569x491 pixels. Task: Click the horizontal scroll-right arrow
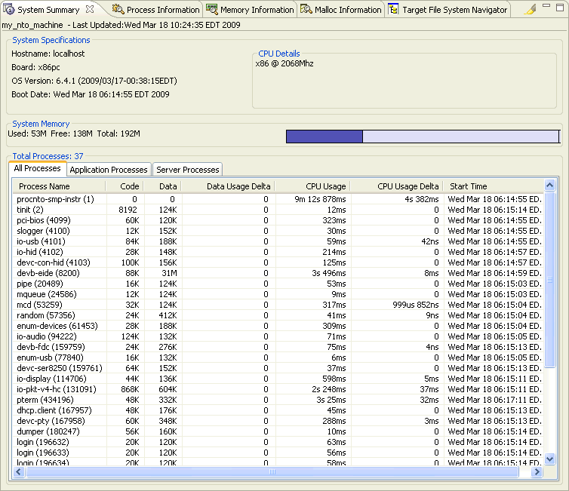point(537,471)
